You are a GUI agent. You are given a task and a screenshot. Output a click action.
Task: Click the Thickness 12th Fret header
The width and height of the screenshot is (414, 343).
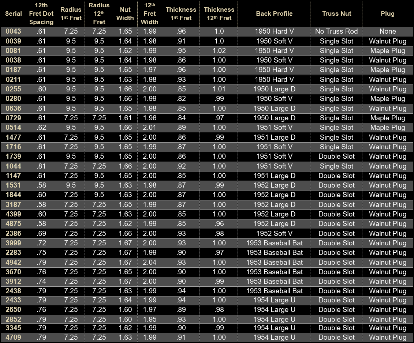point(219,14)
